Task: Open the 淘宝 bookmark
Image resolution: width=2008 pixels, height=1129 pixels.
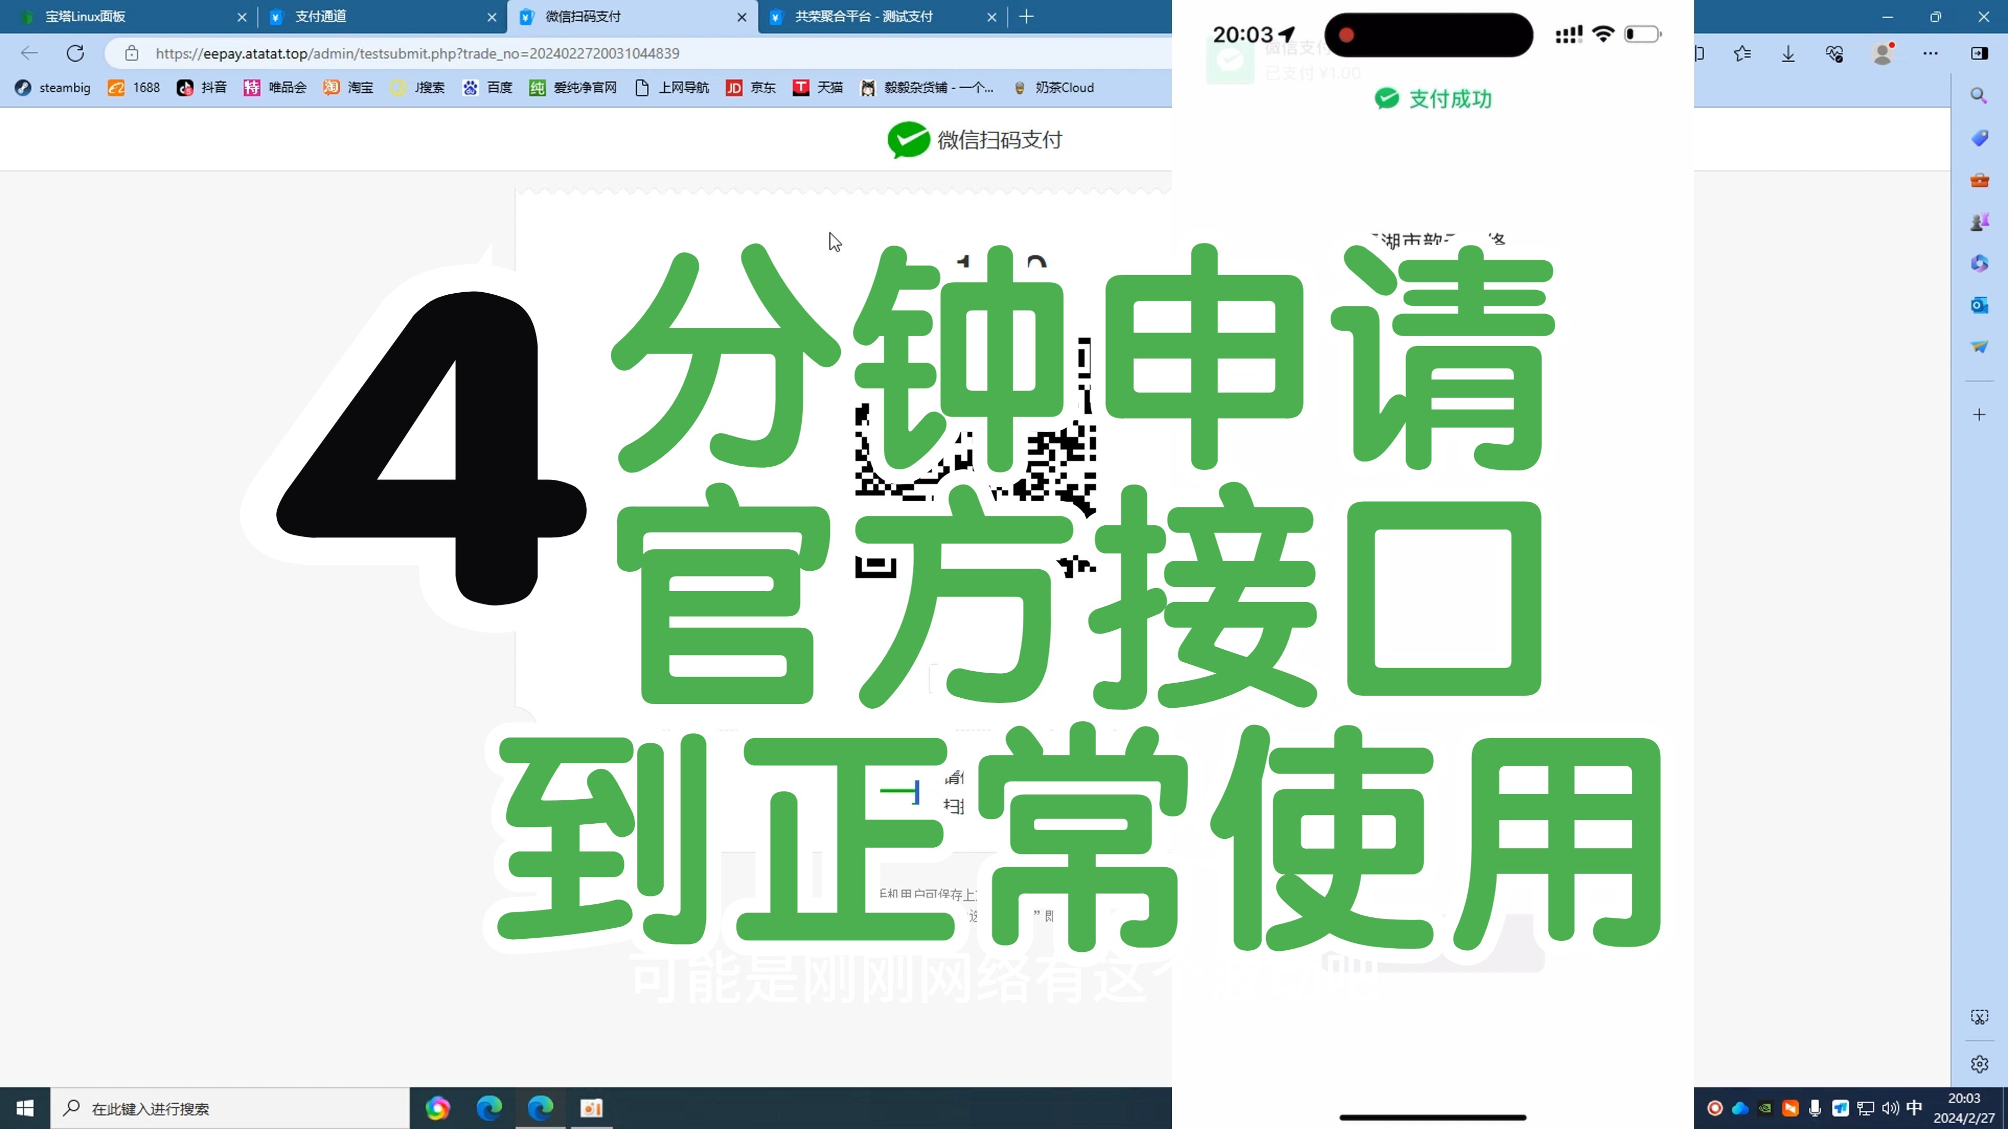Action: pos(348,87)
